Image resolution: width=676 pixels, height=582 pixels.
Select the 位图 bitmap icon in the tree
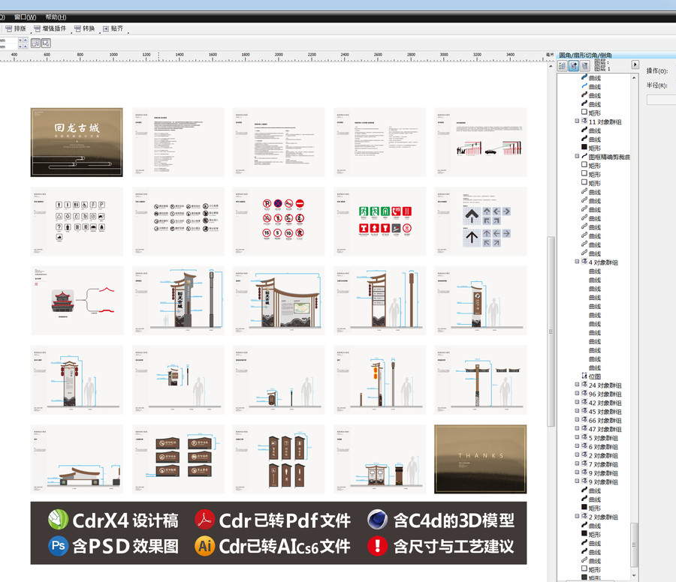(x=584, y=376)
